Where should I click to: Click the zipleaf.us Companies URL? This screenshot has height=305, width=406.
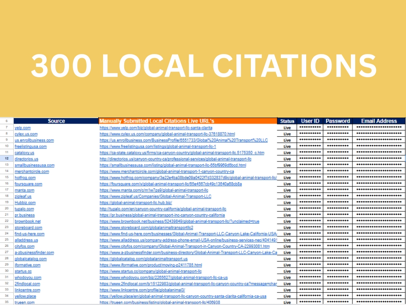tap(155, 196)
